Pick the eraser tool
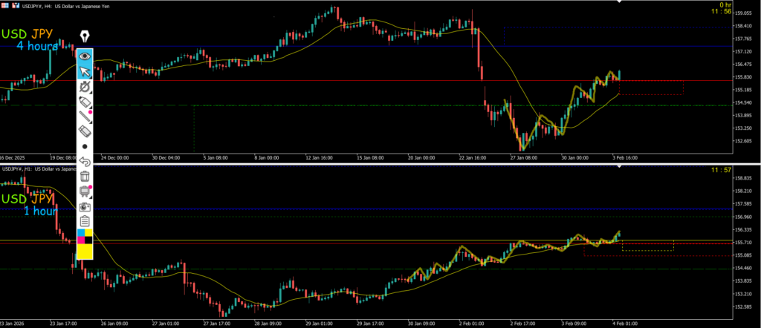The height and width of the screenshot is (328, 761). 85,131
